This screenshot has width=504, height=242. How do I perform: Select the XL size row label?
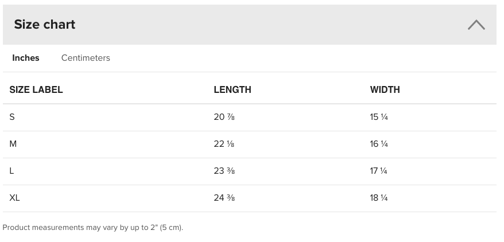pyautogui.click(x=14, y=198)
